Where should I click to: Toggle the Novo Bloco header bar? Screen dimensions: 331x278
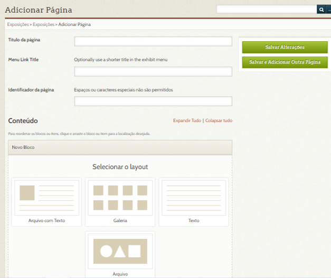(x=120, y=147)
